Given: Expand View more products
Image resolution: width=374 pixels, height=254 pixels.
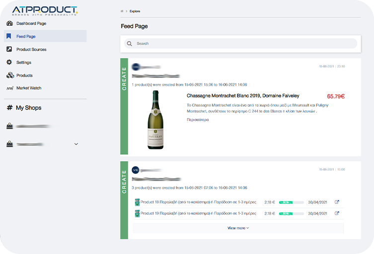Looking at the screenshot, I should [x=238, y=228].
